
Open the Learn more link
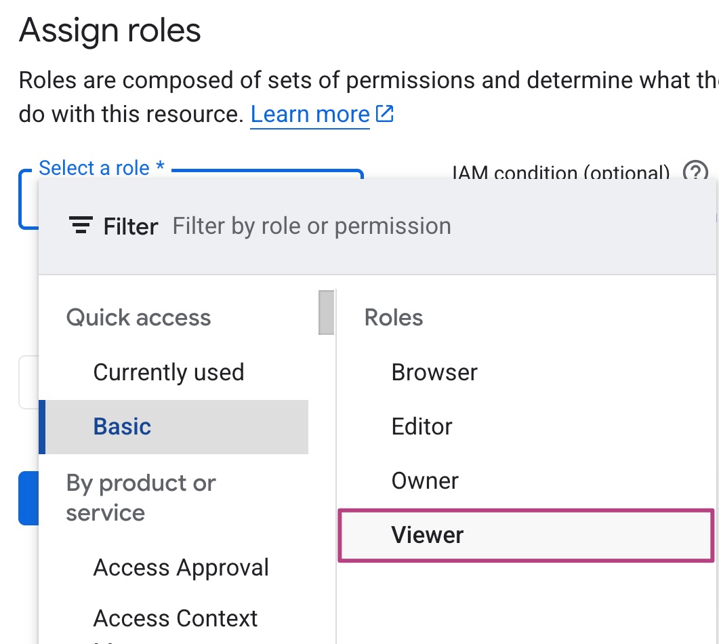point(310,115)
